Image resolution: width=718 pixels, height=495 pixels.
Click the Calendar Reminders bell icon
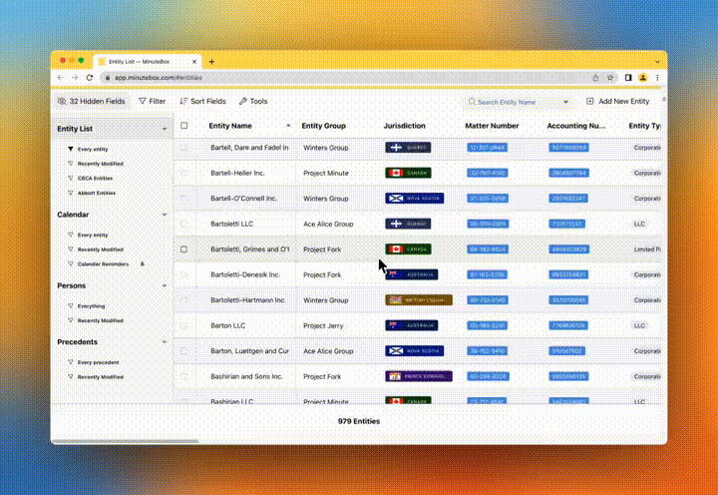coord(142,263)
